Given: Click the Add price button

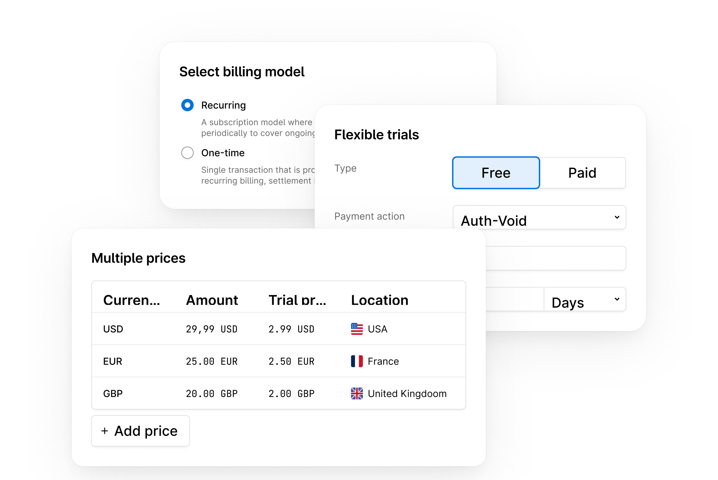Looking at the screenshot, I should [140, 431].
